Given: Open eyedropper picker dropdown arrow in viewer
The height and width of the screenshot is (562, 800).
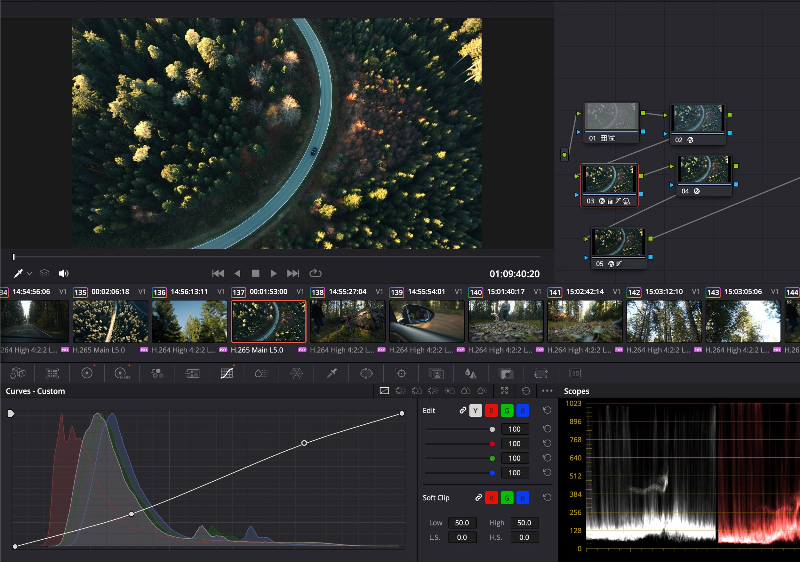Looking at the screenshot, I should pyautogui.click(x=30, y=274).
